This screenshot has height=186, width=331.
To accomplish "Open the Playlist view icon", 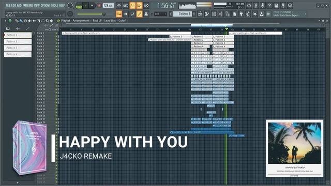I will click(200, 14).
